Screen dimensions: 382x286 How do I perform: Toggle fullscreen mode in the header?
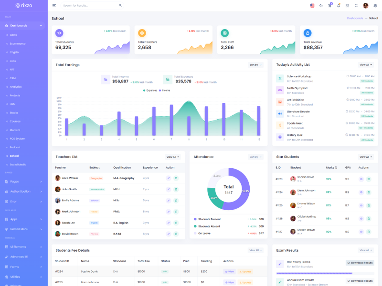pyautogui.click(x=356, y=6)
